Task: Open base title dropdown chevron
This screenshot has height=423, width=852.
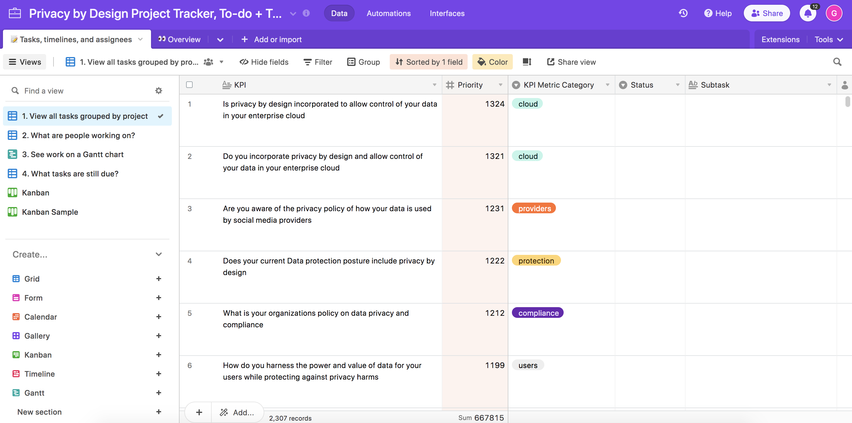Action: tap(293, 14)
